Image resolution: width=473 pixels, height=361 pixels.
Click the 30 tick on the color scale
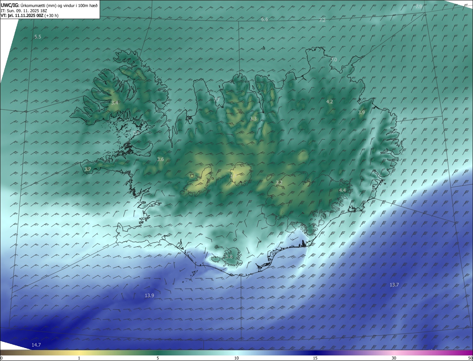tap(394, 358)
